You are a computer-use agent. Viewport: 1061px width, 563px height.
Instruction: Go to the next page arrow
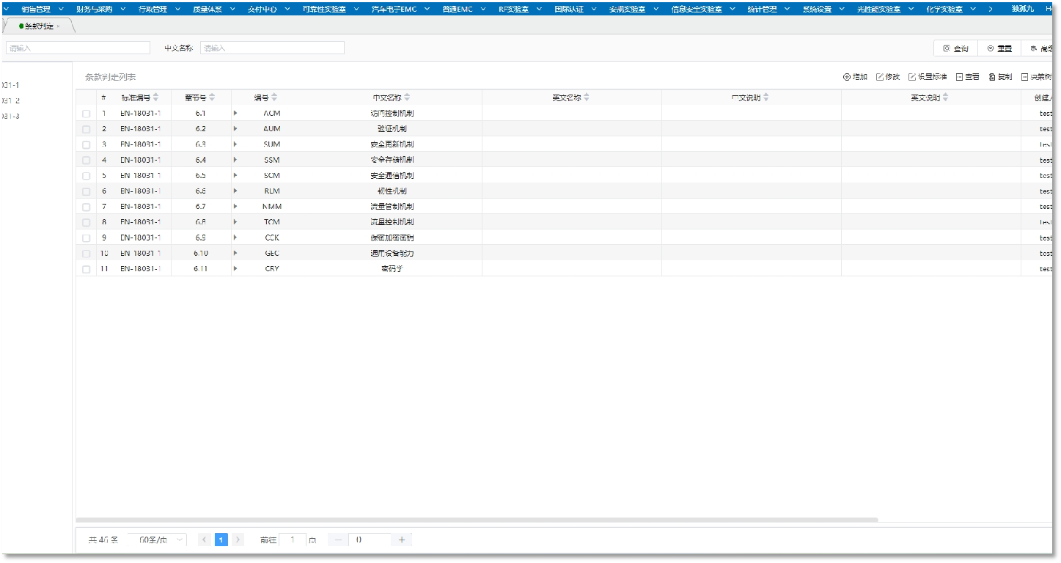(x=238, y=540)
